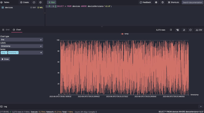Click y-axis label 60
This screenshot has width=204, height=113.
[58, 62]
